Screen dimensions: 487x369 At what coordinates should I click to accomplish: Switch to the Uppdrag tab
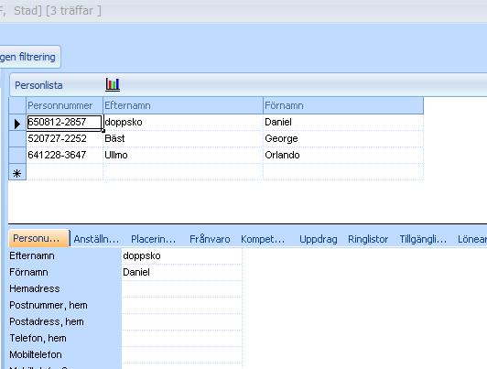click(318, 239)
